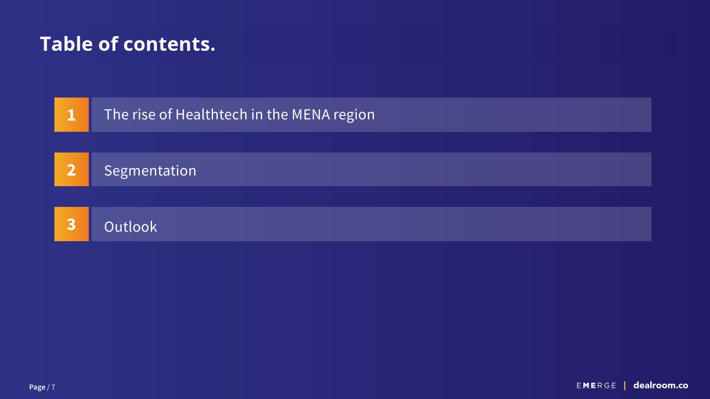710x399 pixels.
Task: Select the 'Table of contents.' heading
Action: [127, 44]
